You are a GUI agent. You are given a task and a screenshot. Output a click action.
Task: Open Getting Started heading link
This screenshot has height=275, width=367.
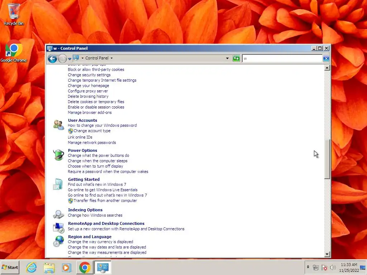click(x=84, y=179)
